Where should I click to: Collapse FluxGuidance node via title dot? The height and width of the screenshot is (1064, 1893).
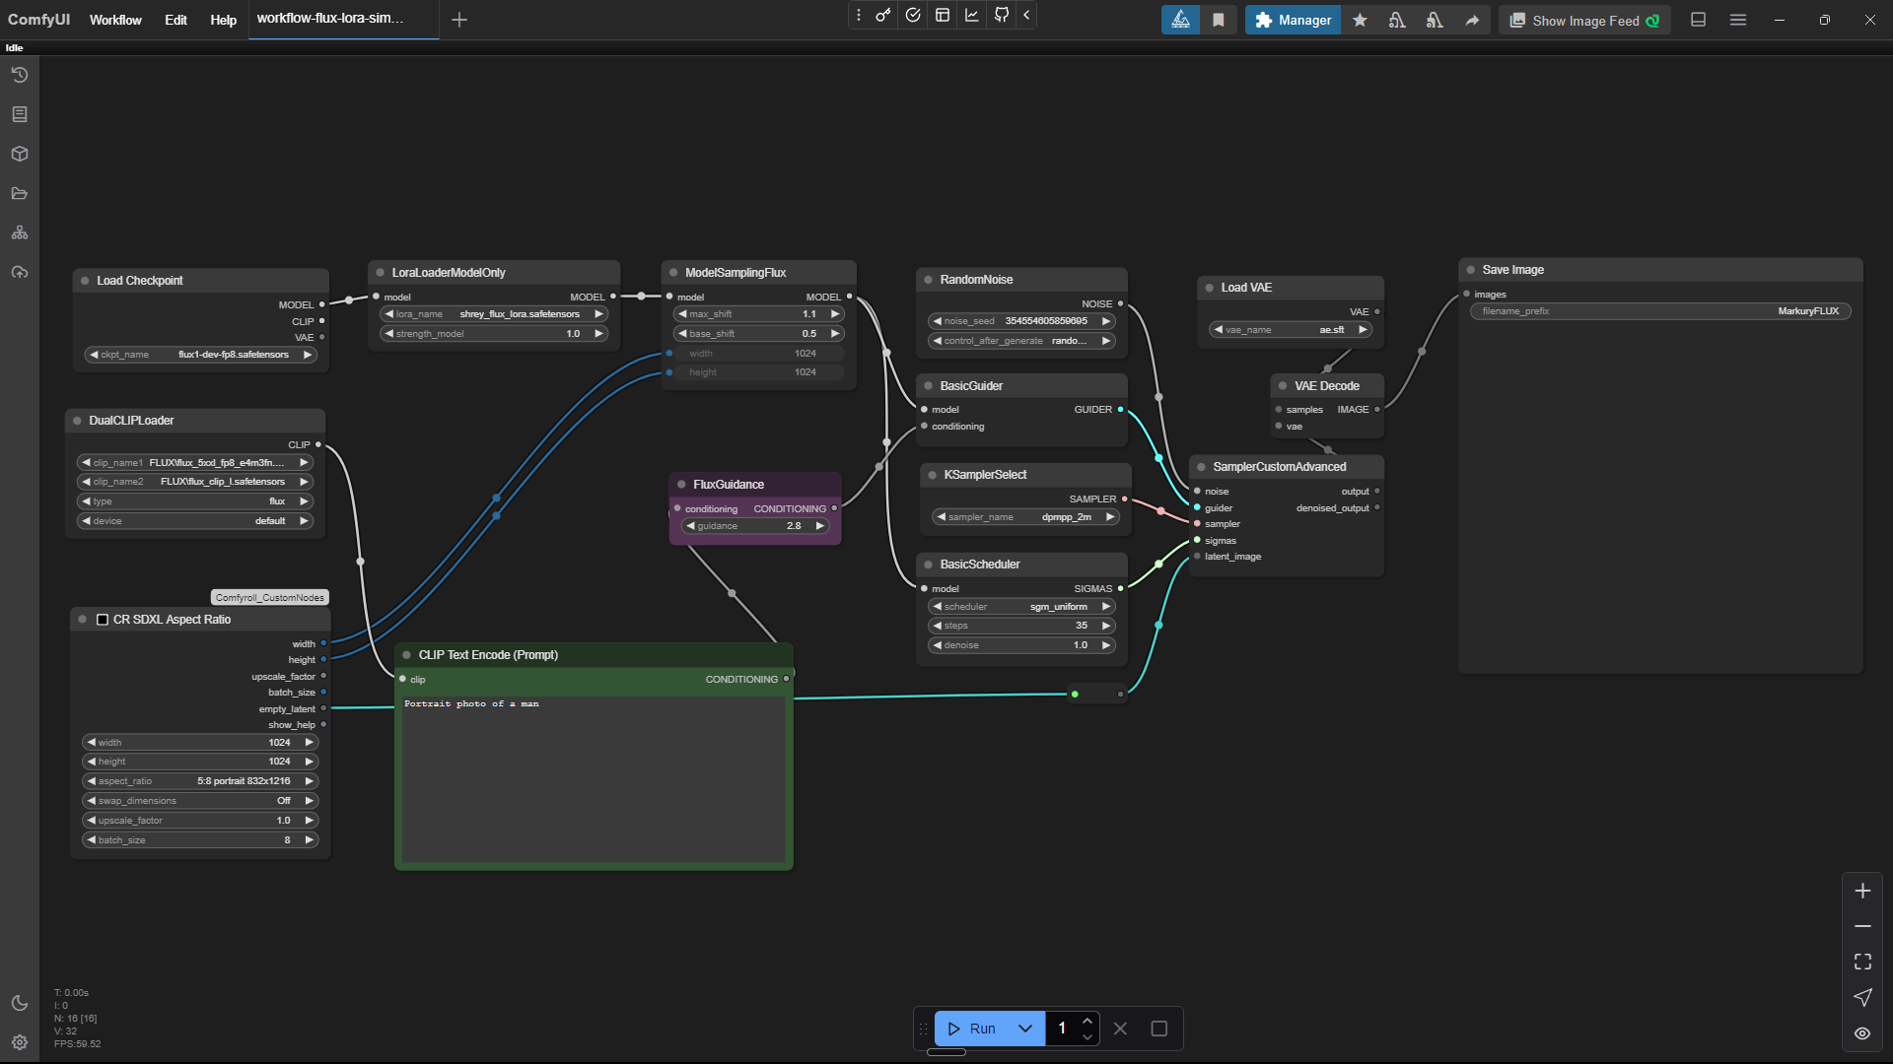pyautogui.click(x=681, y=485)
